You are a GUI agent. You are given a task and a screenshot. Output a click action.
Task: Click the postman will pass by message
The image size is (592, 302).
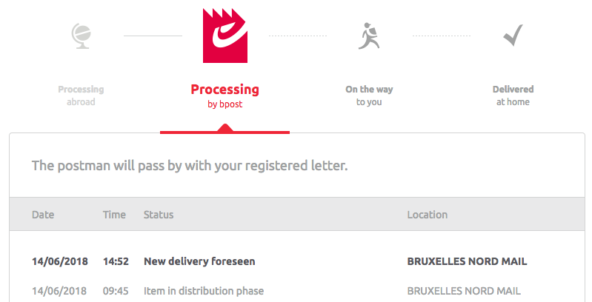pos(190,166)
